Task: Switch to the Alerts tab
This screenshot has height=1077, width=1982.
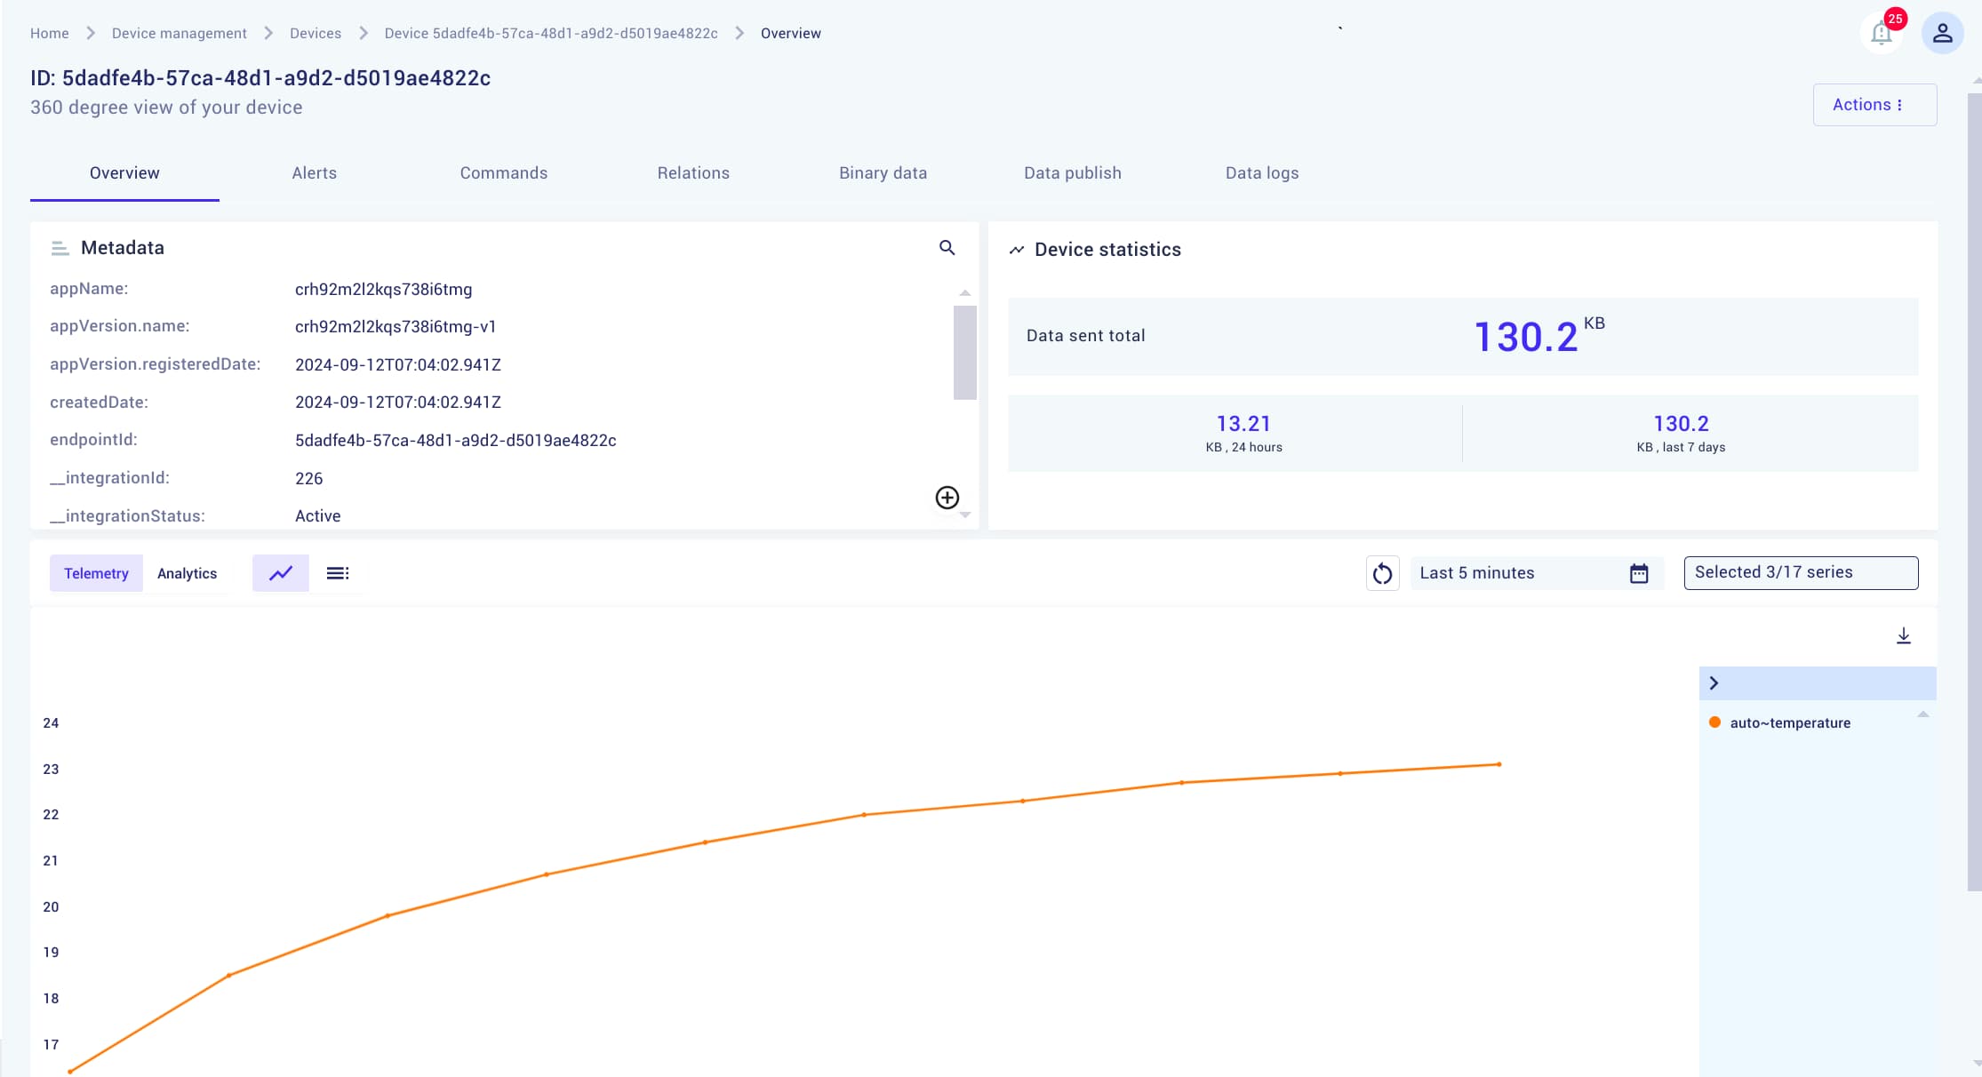Action: point(313,172)
